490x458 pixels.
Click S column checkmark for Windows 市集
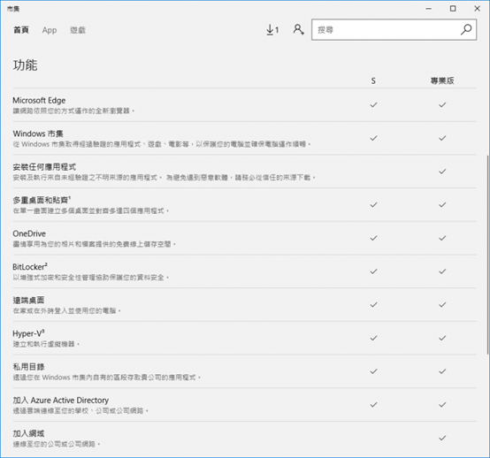(373, 138)
